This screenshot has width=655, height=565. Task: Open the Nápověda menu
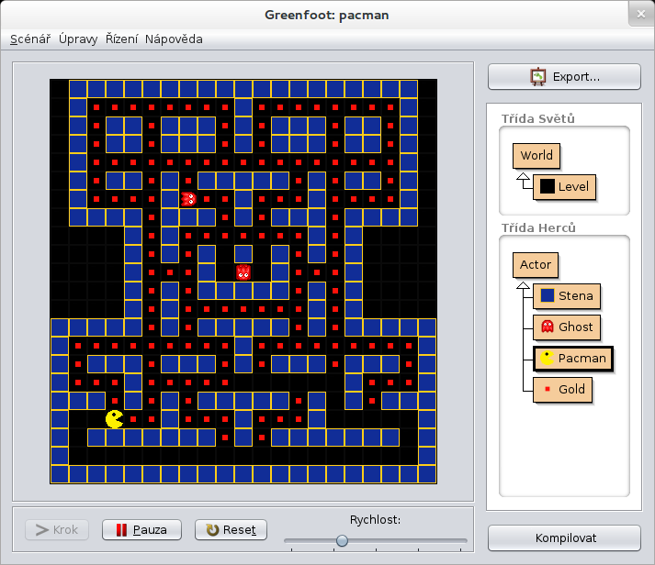(174, 39)
